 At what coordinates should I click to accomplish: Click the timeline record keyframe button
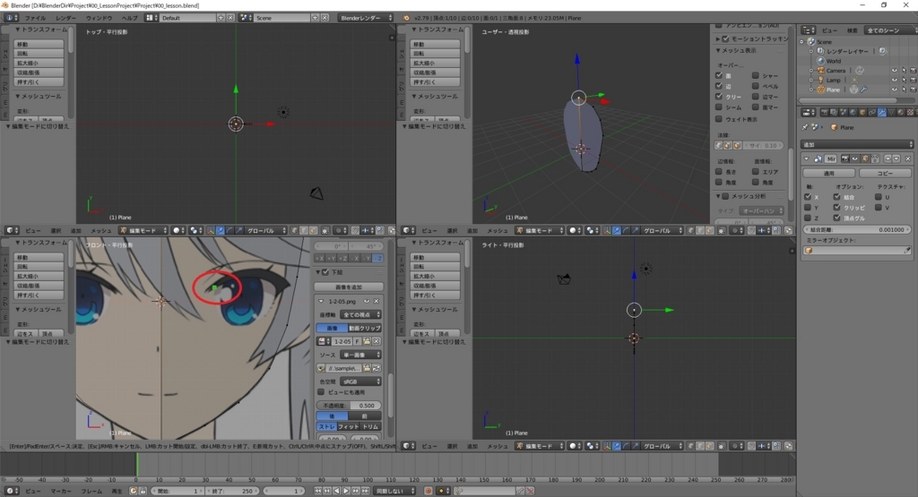[428, 491]
